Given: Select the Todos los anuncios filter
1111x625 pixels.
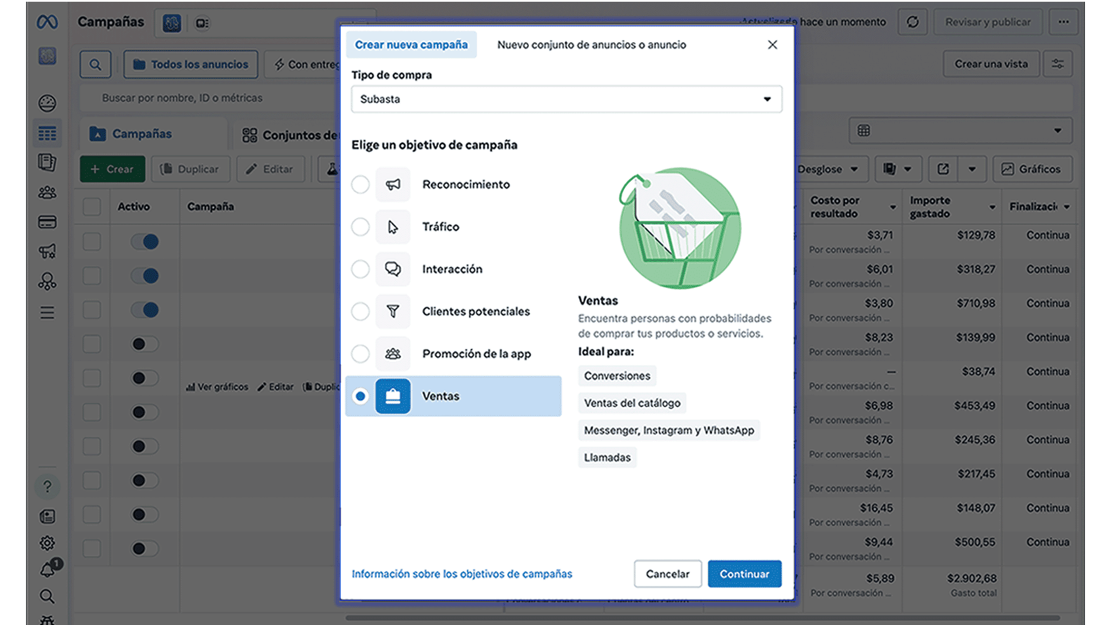Looking at the screenshot, I should click(x=192, y=64).
